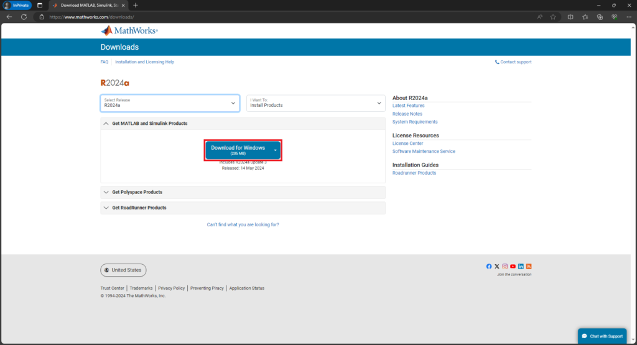Open the Chat with Support button
637x345 pixels.
pyautogui.click(x=602, y=336)
